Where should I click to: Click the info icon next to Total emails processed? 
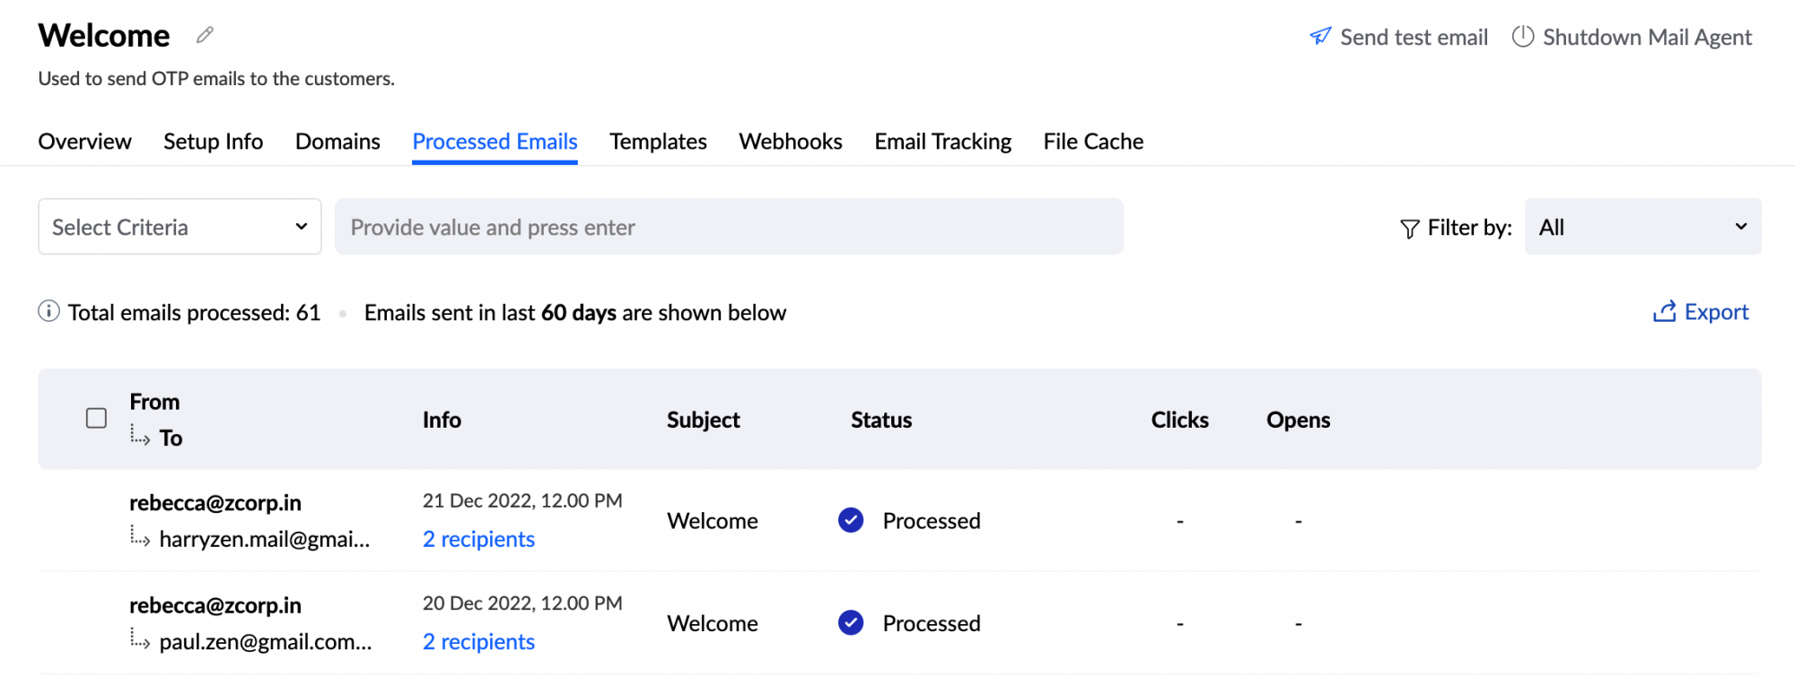point(48,312)
